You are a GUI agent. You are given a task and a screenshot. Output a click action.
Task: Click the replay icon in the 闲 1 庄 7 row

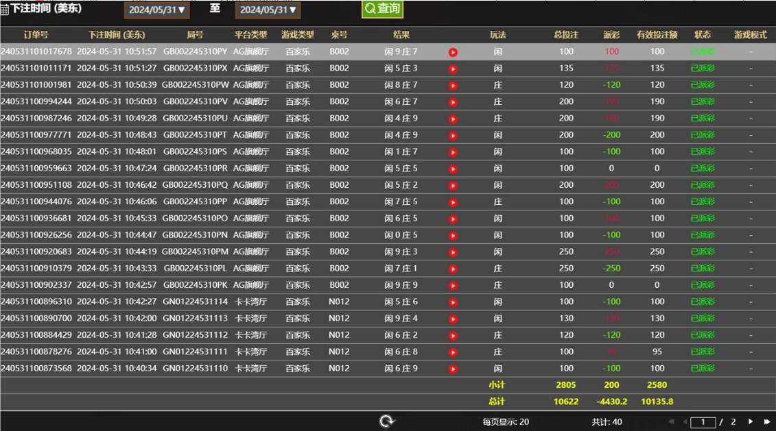click(453, 151)
